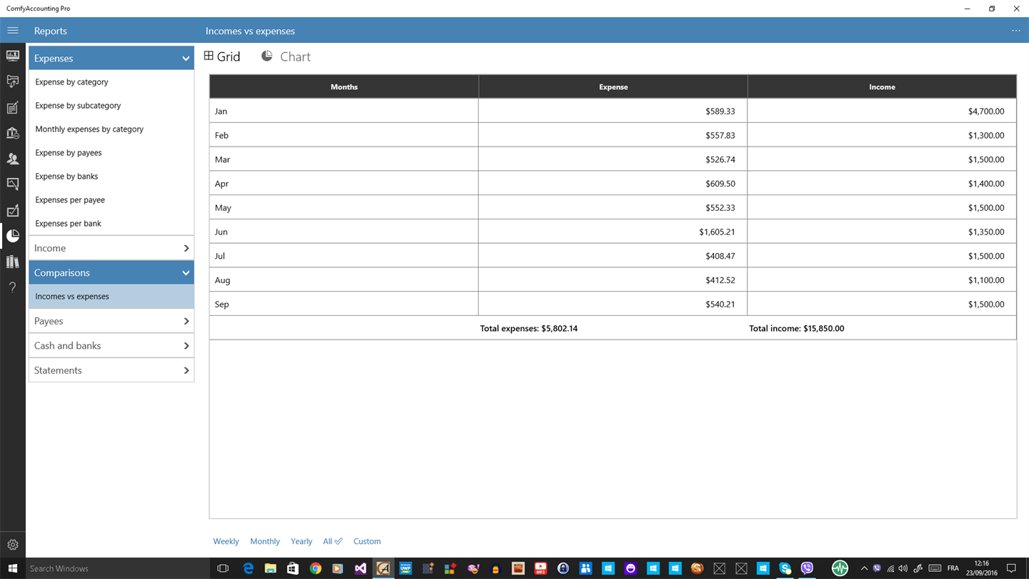
Task: Open the payees people icon in sidebar
Action: 13,159
